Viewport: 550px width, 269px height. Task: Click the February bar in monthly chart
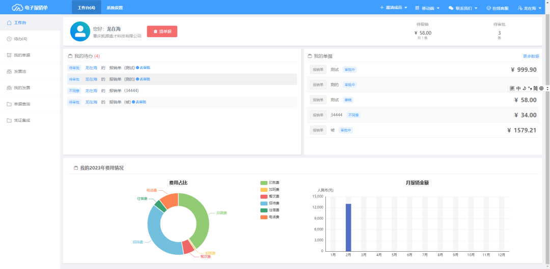[x=348, y=227]
